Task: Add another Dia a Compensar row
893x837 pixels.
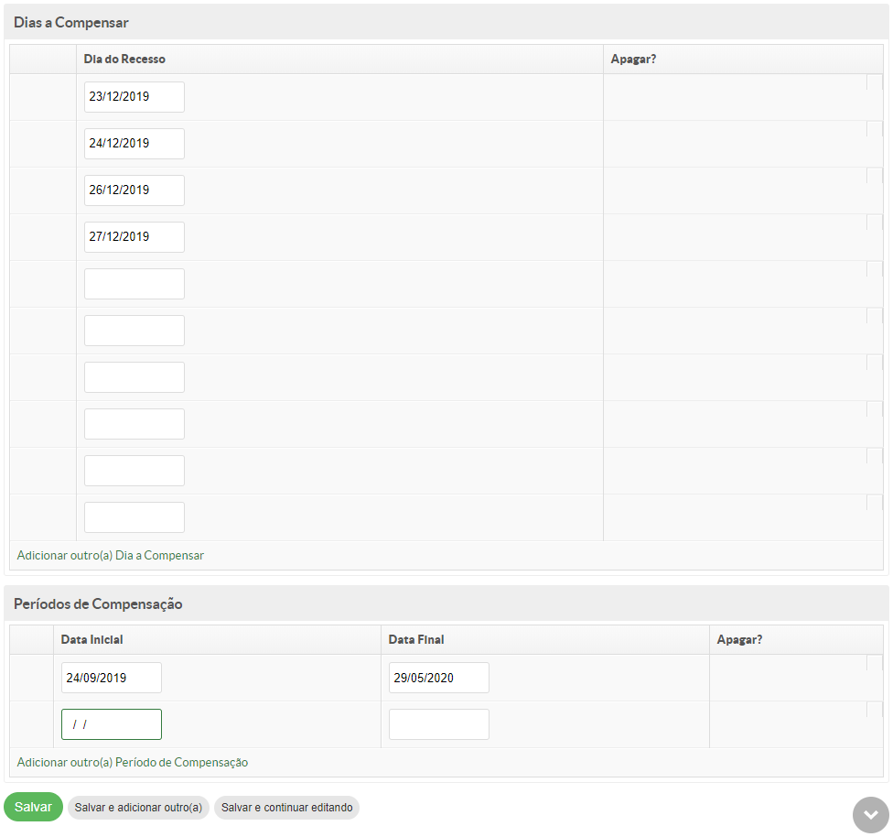Action: (111, 555)
